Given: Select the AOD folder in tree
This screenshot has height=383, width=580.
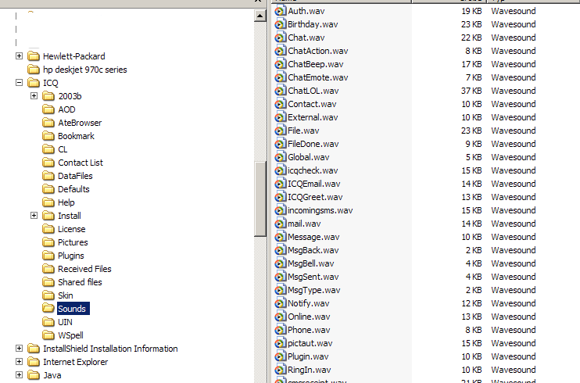Looking at the screenshot, I should point(66,109).
